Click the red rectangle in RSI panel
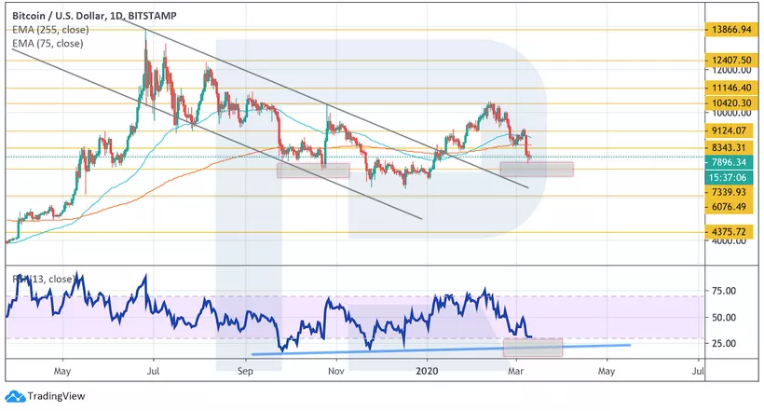This screenshot has width=764, height=411. tap(533, 347)
